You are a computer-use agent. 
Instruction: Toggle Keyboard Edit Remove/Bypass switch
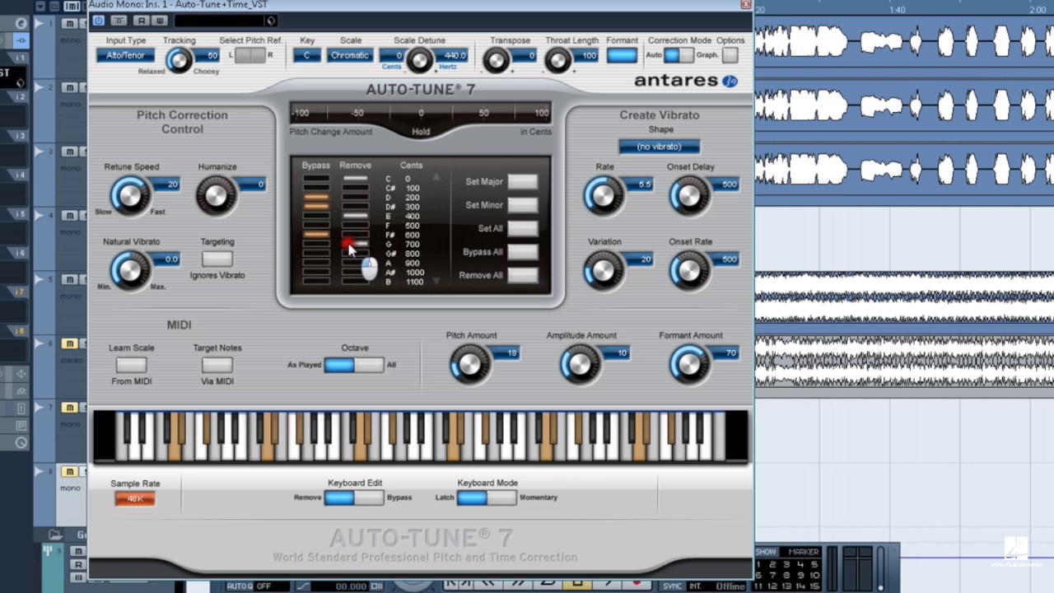point(353,497)
